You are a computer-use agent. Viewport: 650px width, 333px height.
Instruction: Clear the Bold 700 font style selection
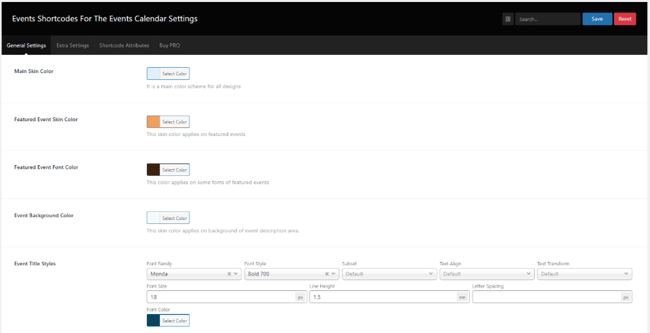[x=326, y=273]
